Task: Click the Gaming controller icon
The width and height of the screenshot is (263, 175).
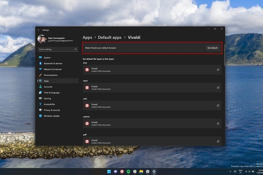Action: (x=40, y=98)
